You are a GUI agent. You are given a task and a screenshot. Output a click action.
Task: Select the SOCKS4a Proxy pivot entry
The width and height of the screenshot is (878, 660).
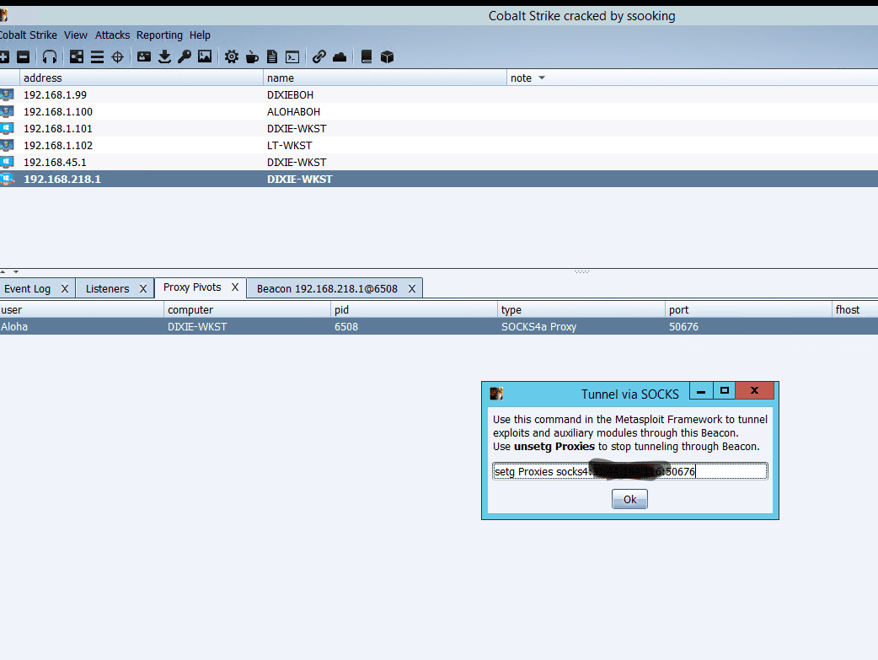pos(439,327)
